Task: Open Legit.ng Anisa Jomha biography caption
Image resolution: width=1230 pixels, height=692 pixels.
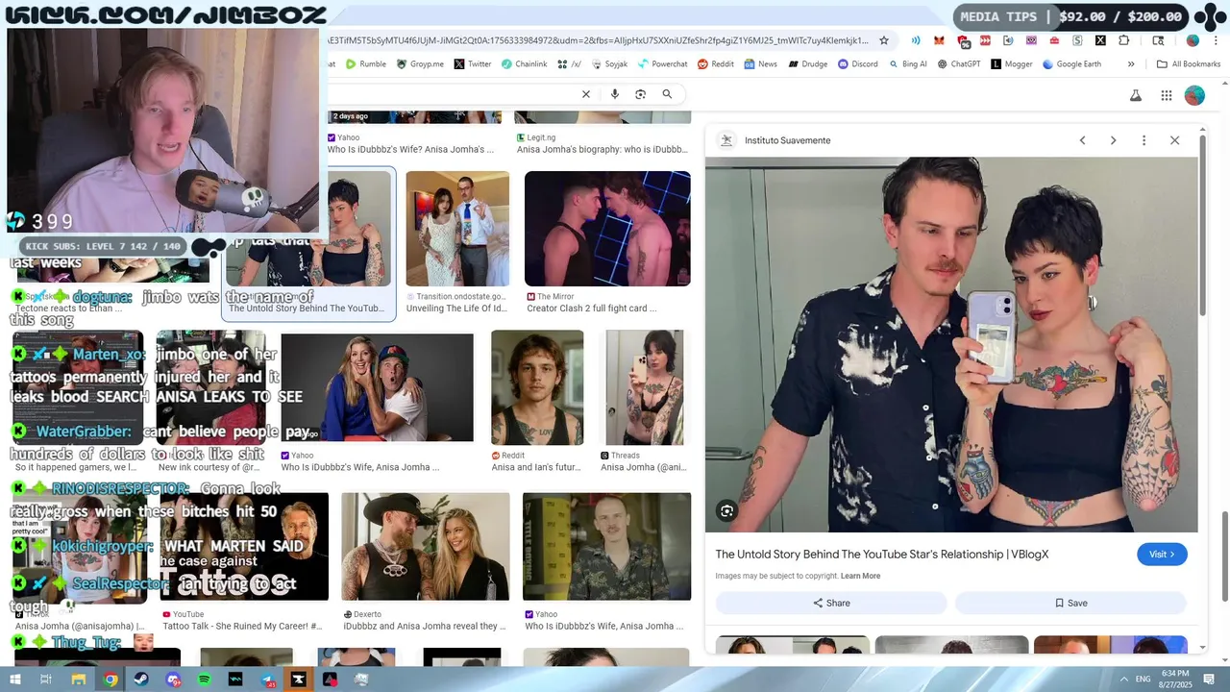Action: point(603,150)
